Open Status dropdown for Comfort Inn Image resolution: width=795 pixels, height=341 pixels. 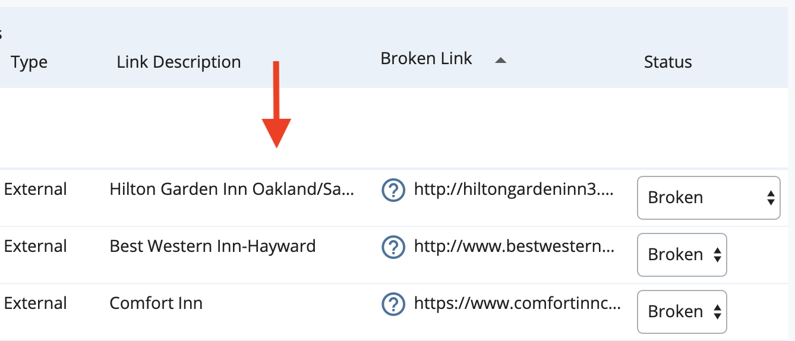(682, 312)
